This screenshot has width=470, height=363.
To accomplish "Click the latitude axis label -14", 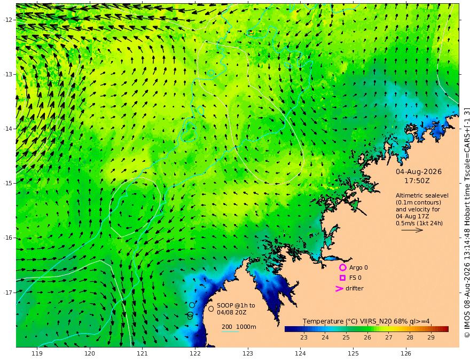I will pos(8,129).
